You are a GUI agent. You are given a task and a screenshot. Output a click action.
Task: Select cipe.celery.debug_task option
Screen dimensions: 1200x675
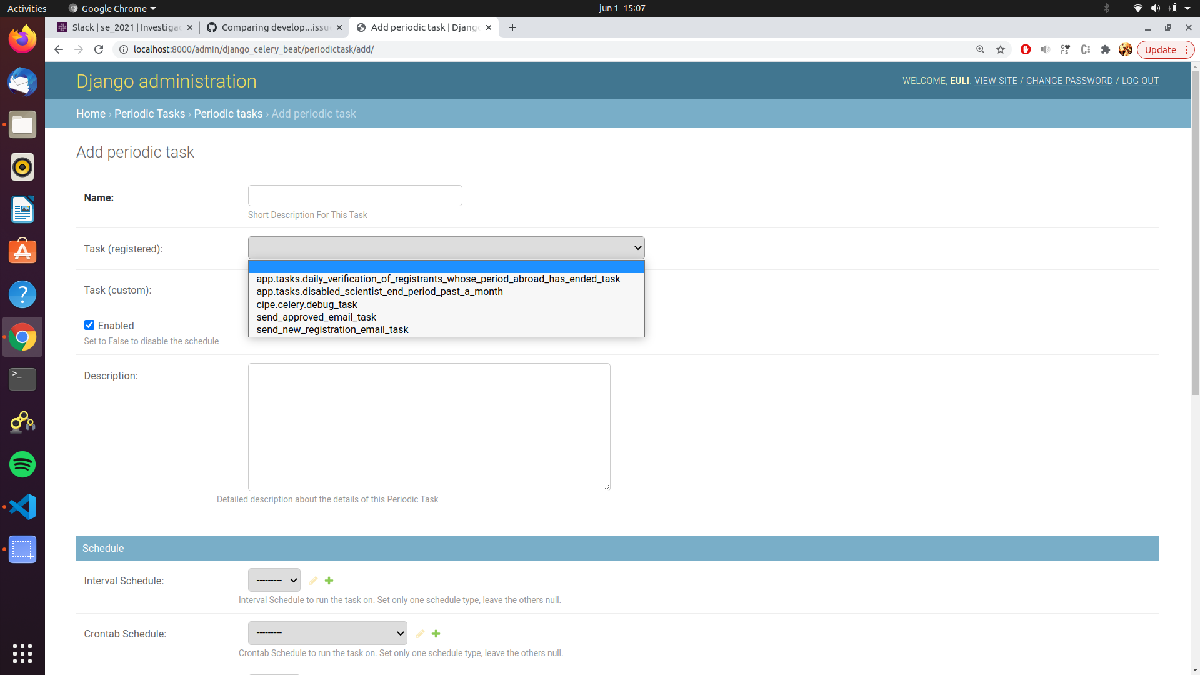click(x=307, y=304)
